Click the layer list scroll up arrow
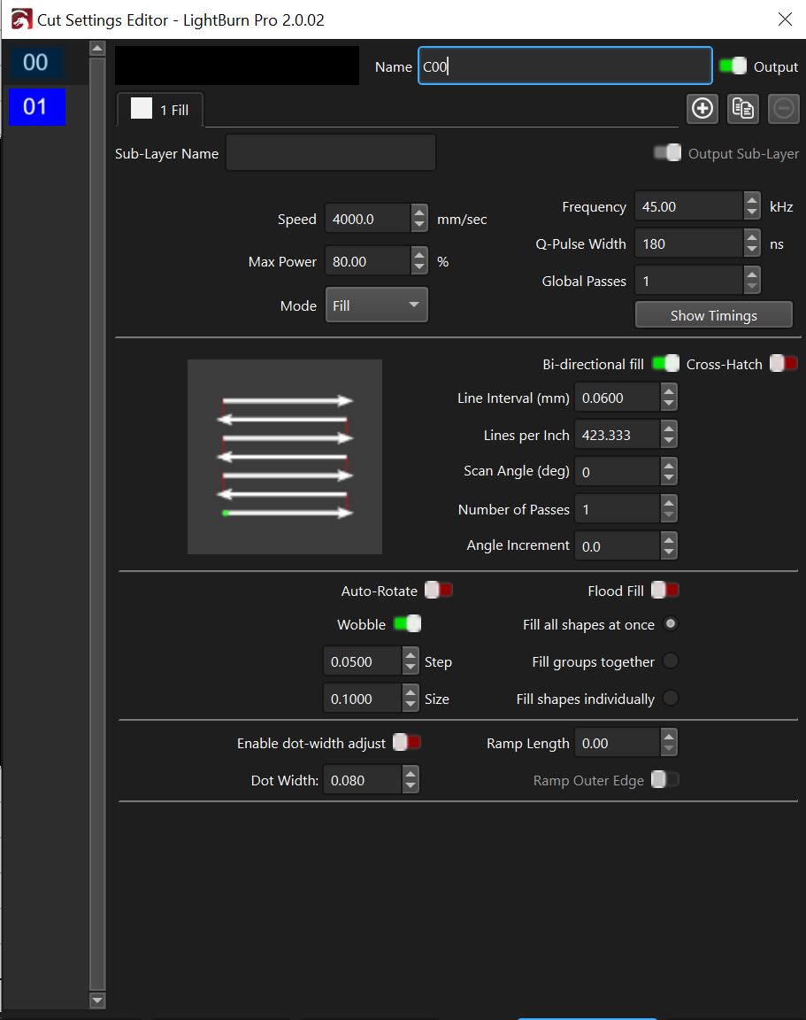Viewport: 806px width, 1020px height. (x=97, y=48)
